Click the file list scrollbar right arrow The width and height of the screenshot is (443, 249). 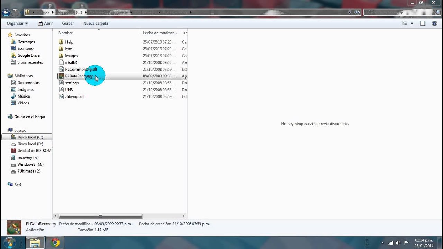click(184, 216)
